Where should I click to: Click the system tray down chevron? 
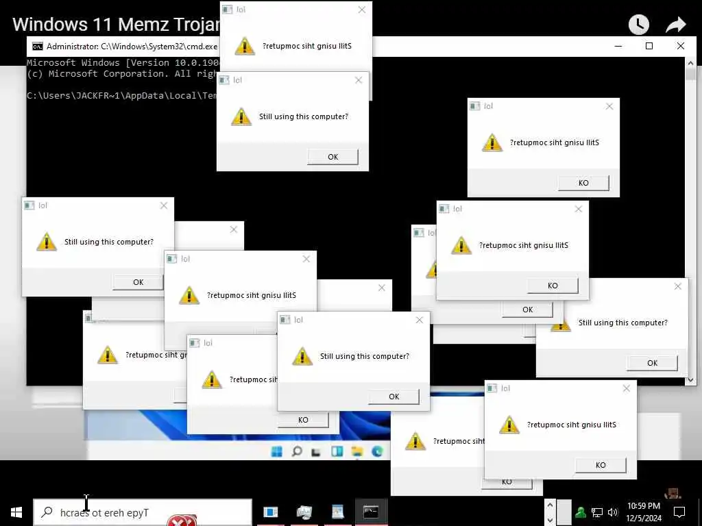click(550, 520)
